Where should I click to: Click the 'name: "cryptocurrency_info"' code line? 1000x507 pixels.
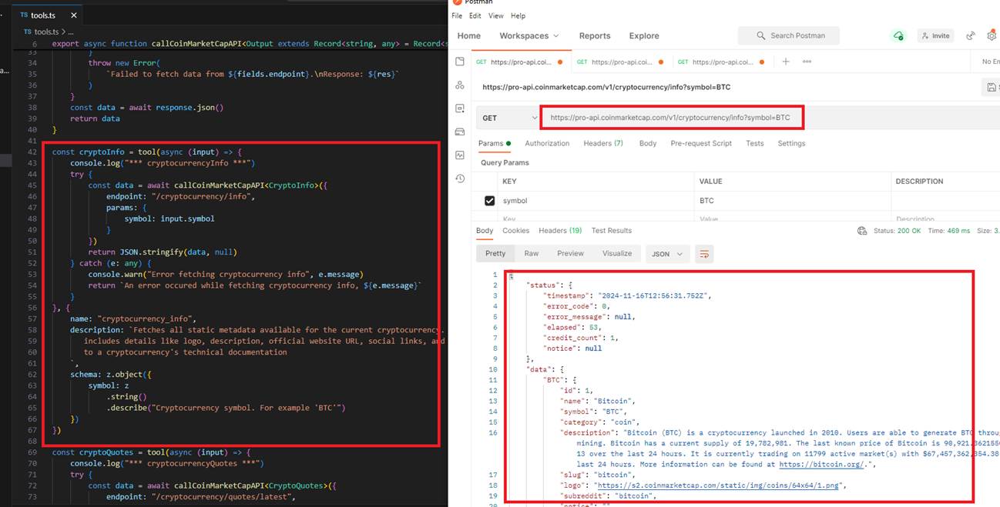tap(133, 319)
